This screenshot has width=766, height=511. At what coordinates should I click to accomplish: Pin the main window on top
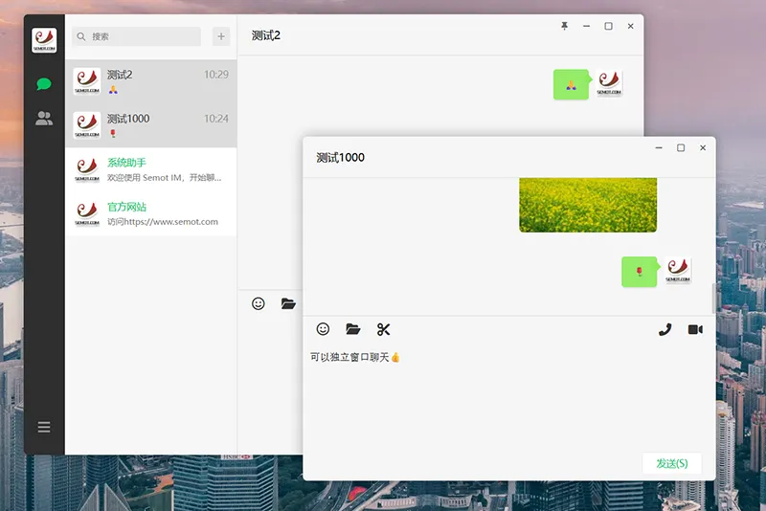coord(564,27)
